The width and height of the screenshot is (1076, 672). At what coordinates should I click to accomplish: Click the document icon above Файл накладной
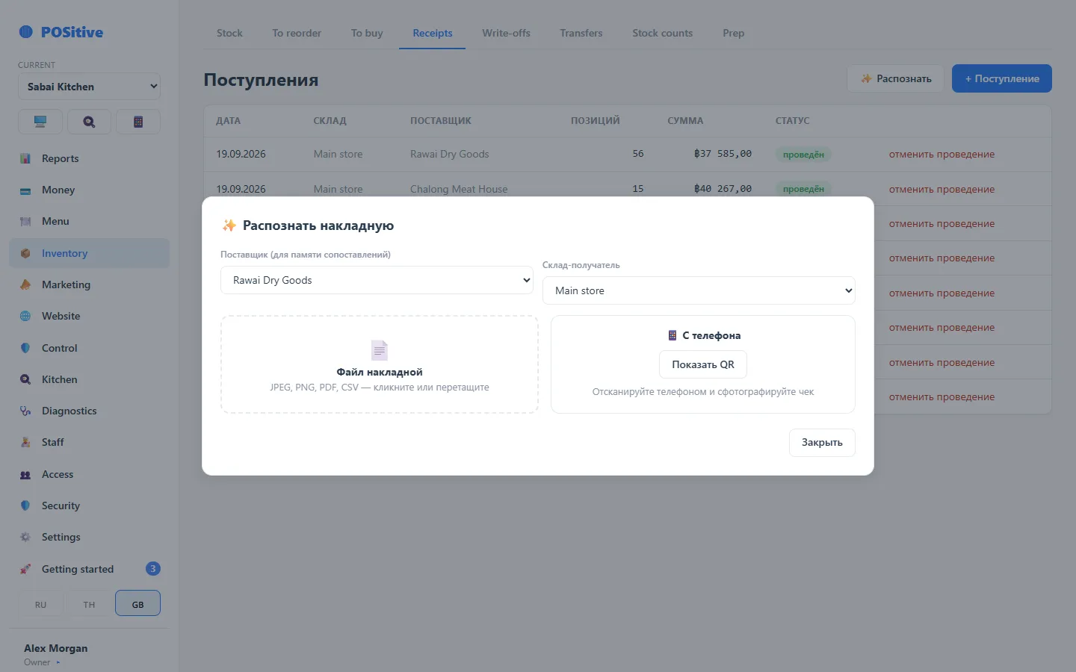click(380, 350)
